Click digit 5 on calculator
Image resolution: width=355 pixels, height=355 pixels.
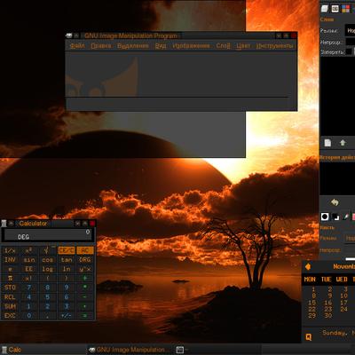pos(47,297)
